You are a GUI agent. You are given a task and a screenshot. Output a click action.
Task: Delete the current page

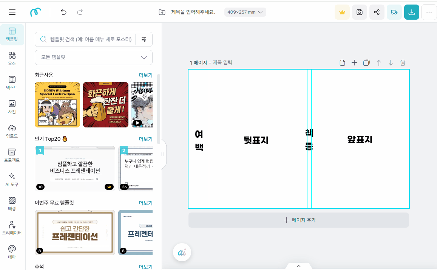403,63
